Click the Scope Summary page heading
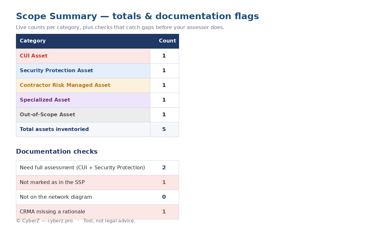The height and width of the screenshot is (230, 383). 137,17
